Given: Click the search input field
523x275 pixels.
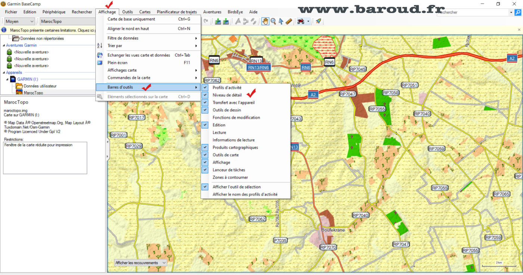Looking at the screenshot, I should (x=473, y=12).
